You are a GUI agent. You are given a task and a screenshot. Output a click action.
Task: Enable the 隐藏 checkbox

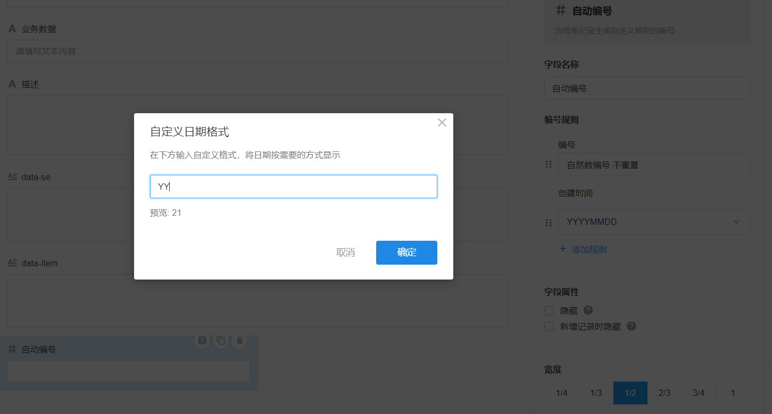coord(549,311)
